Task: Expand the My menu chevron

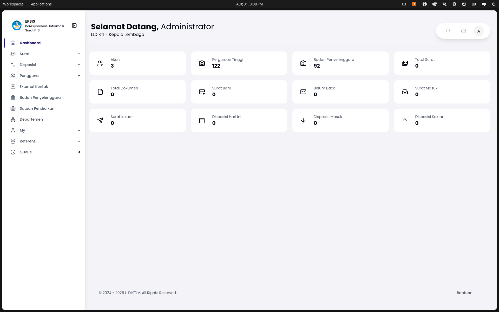Action: [x=79, y=130]
